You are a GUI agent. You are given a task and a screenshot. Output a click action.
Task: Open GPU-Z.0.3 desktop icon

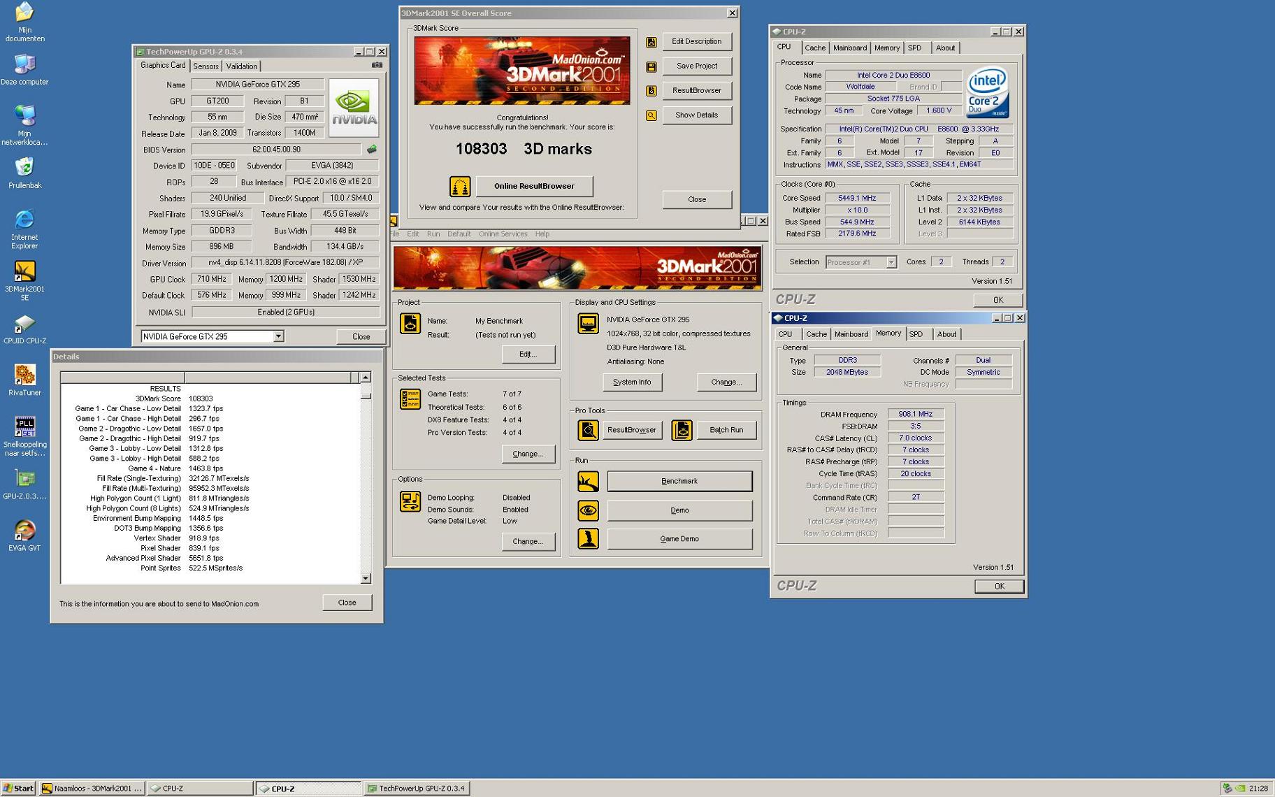click(x=24, y=479)
